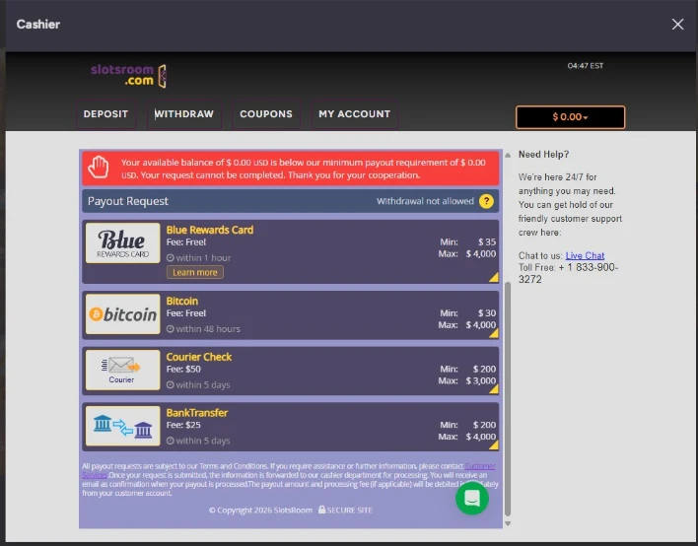Viewport: 698px width, 546px height.
Task: Open the Withdraw tab
Action: click(x=184, y=114)
